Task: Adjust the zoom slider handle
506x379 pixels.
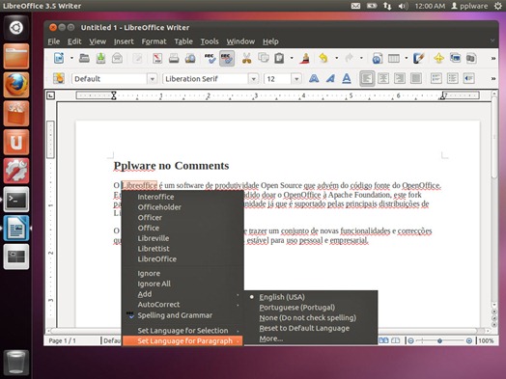Action: (x=439, y=340)
